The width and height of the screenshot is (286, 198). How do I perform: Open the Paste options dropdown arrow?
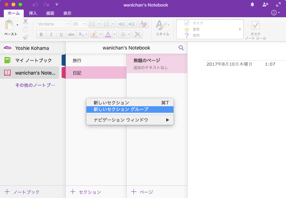tap(17, 25)
